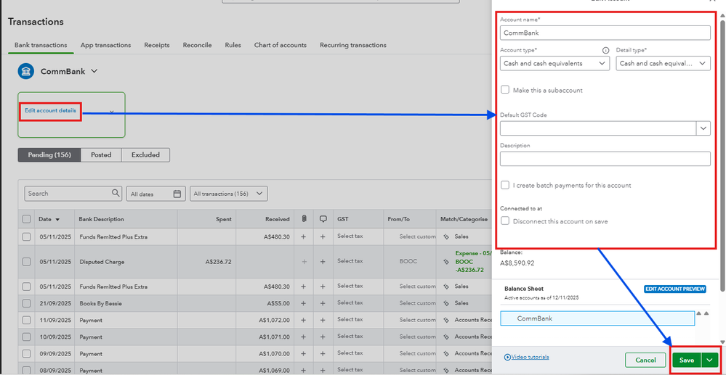Open the calendar icon in All dates
This screenshot has width=726, height=375.
tap(177, 194)
